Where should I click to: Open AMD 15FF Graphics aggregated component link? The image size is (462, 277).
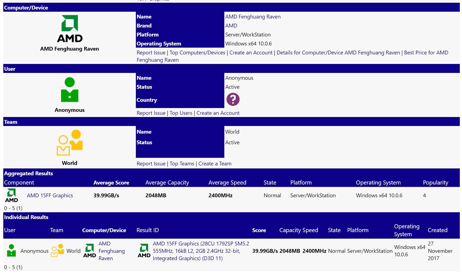pyautogui.click(x=50, y=195)
